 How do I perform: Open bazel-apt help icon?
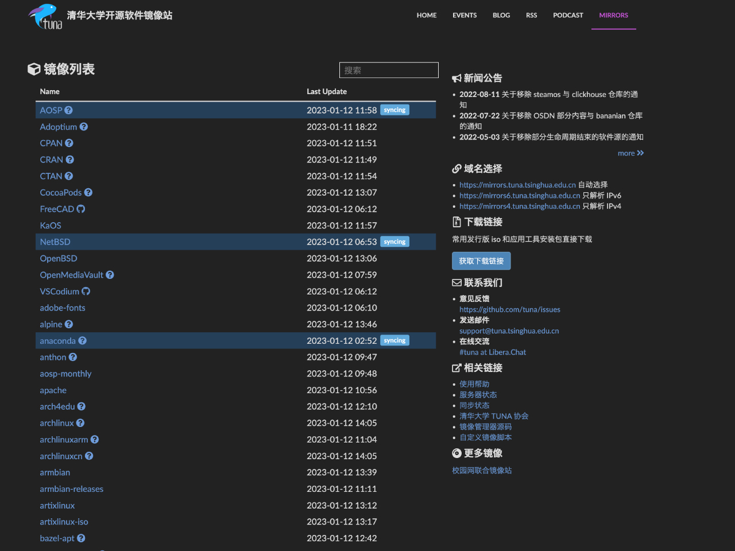81,538
